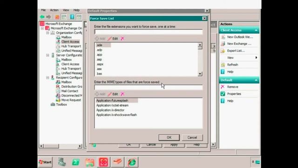Select Mail Contact tree item
This screenshot has height=168, width=298.
[69, 91]
